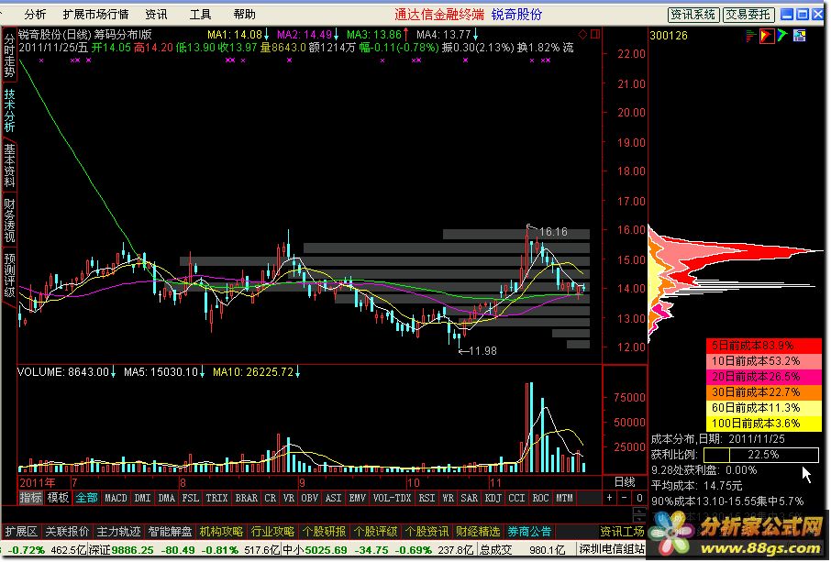Choose the VOL-TDX indicator
This screenshot has height=562, width=831.
click(393, 499)
